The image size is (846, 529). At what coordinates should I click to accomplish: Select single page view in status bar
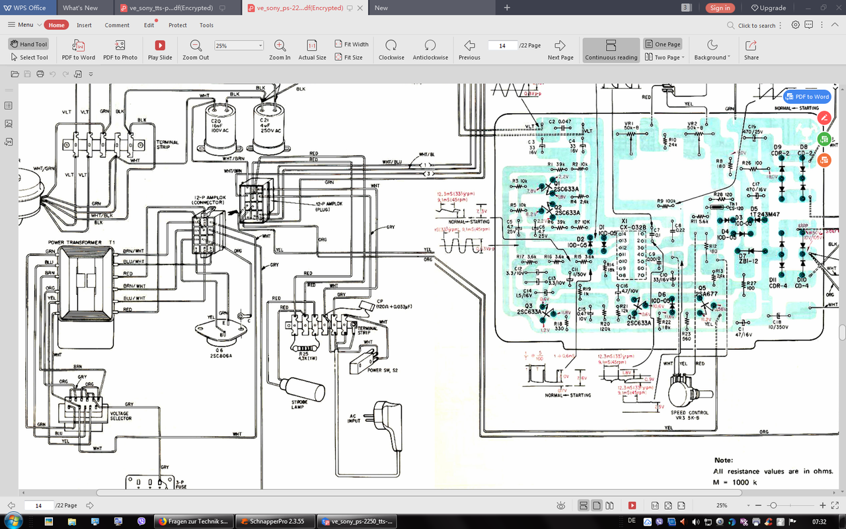[597, 505]
